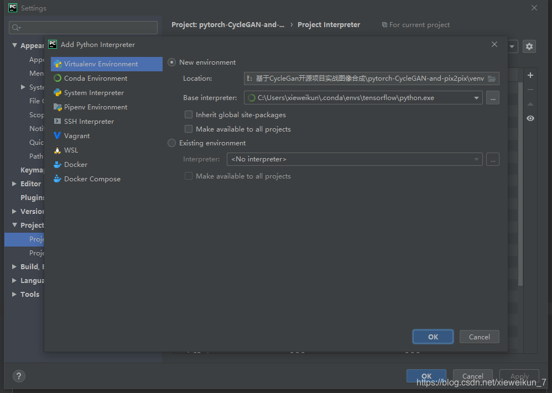The width and height of the screenshot is (552, 393).
Task: Click the project breadcrumb pytorch-CycleGAN-and
Action: click(x=228, y=25)
